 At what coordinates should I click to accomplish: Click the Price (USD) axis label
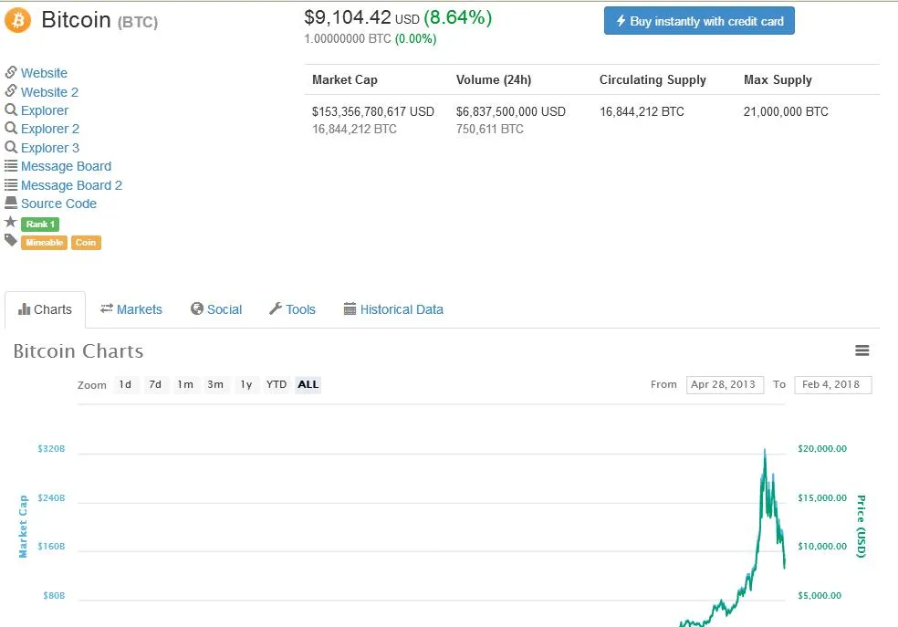861,527
